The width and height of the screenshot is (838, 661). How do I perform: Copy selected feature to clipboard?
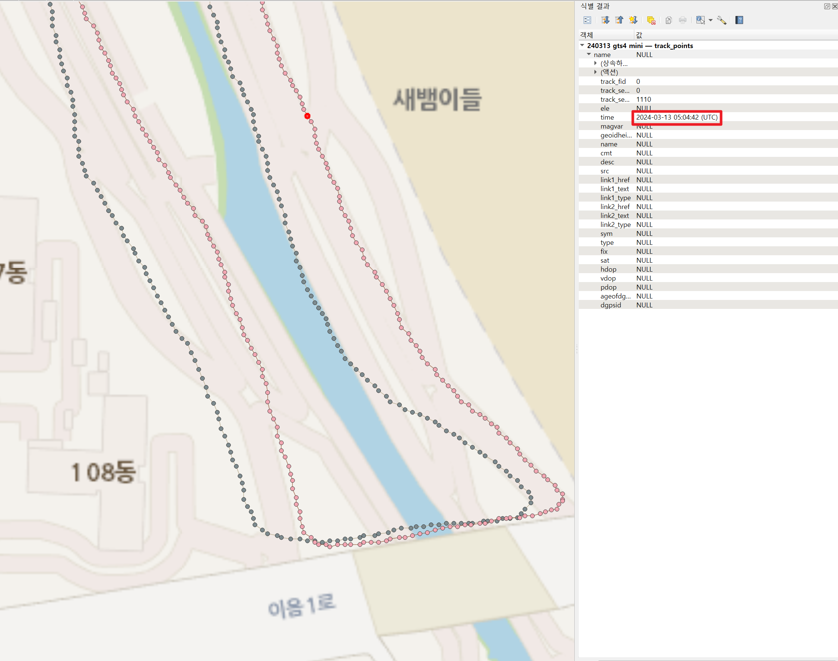(x=669, y=20)
